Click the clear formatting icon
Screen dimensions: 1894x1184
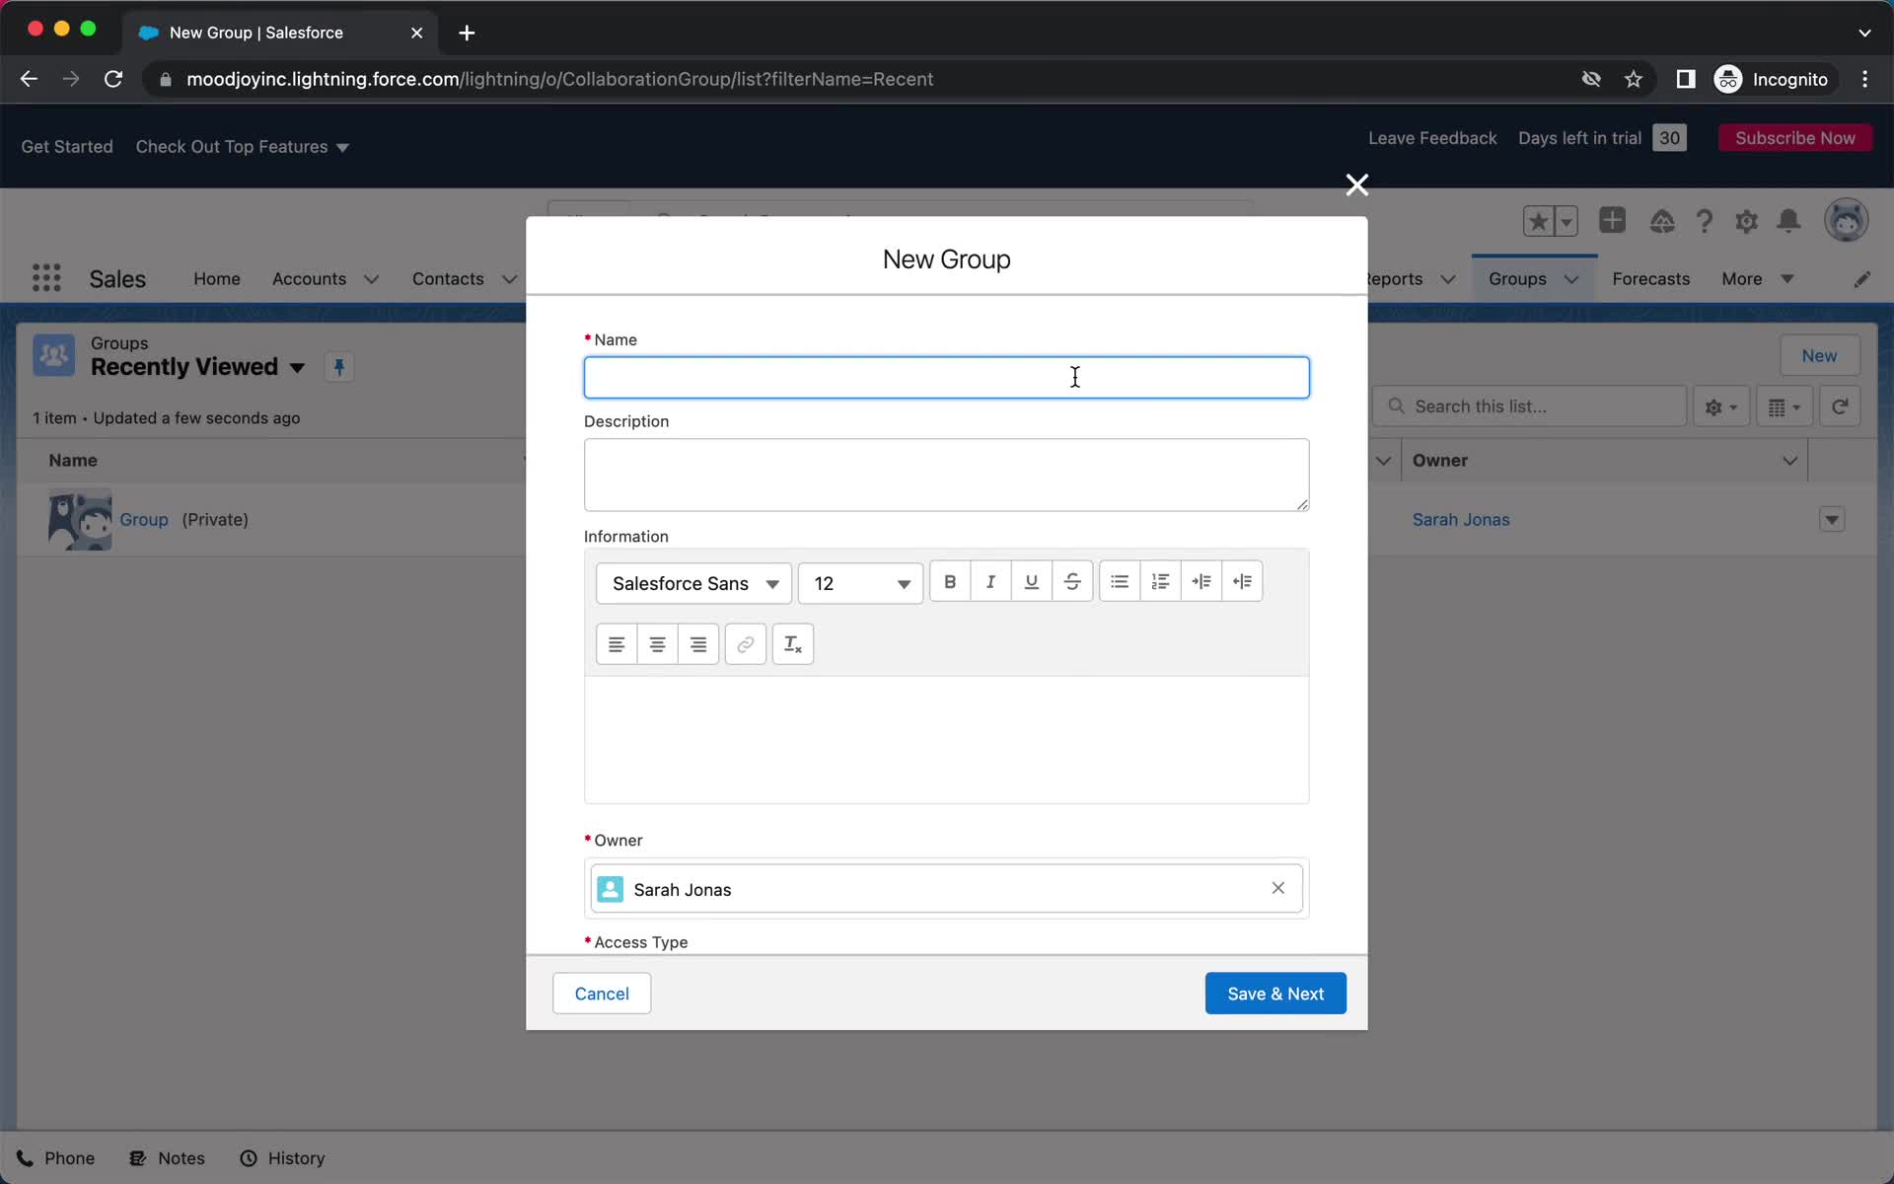coord(792,642)
